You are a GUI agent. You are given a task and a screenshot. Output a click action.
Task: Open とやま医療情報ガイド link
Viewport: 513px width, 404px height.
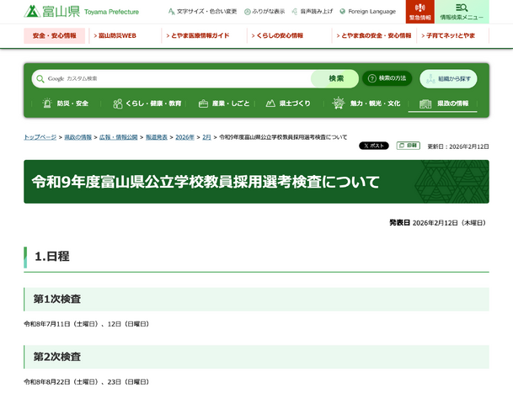tap(198, 35)
